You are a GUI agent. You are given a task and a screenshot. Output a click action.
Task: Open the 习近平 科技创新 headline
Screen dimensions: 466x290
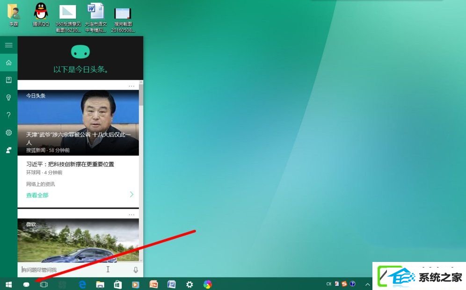pyautogui.click(x=70, y=164)
